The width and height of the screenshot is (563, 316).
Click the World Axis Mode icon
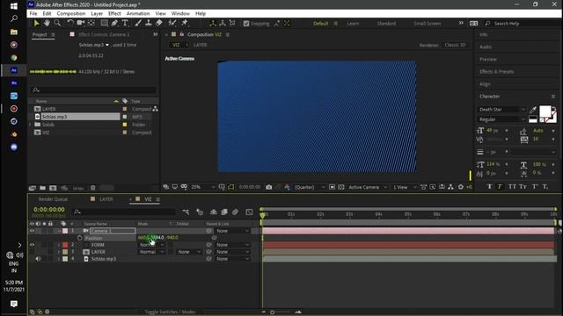tap(223, 24)
